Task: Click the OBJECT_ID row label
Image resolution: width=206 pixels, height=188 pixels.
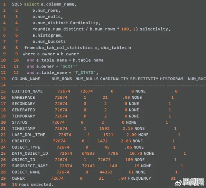Action: point(24,160)
